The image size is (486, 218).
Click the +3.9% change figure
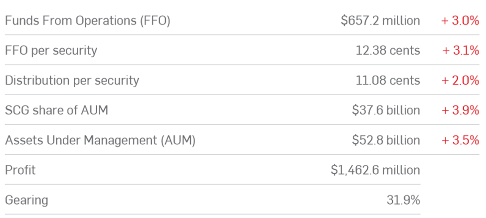pyautogui.click(x=460, y=110)
